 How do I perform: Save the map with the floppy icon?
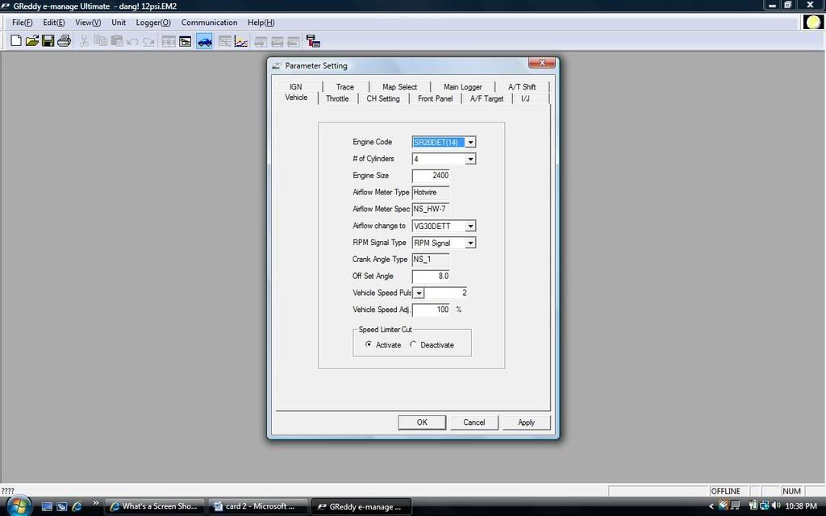(x=48, y=41)
